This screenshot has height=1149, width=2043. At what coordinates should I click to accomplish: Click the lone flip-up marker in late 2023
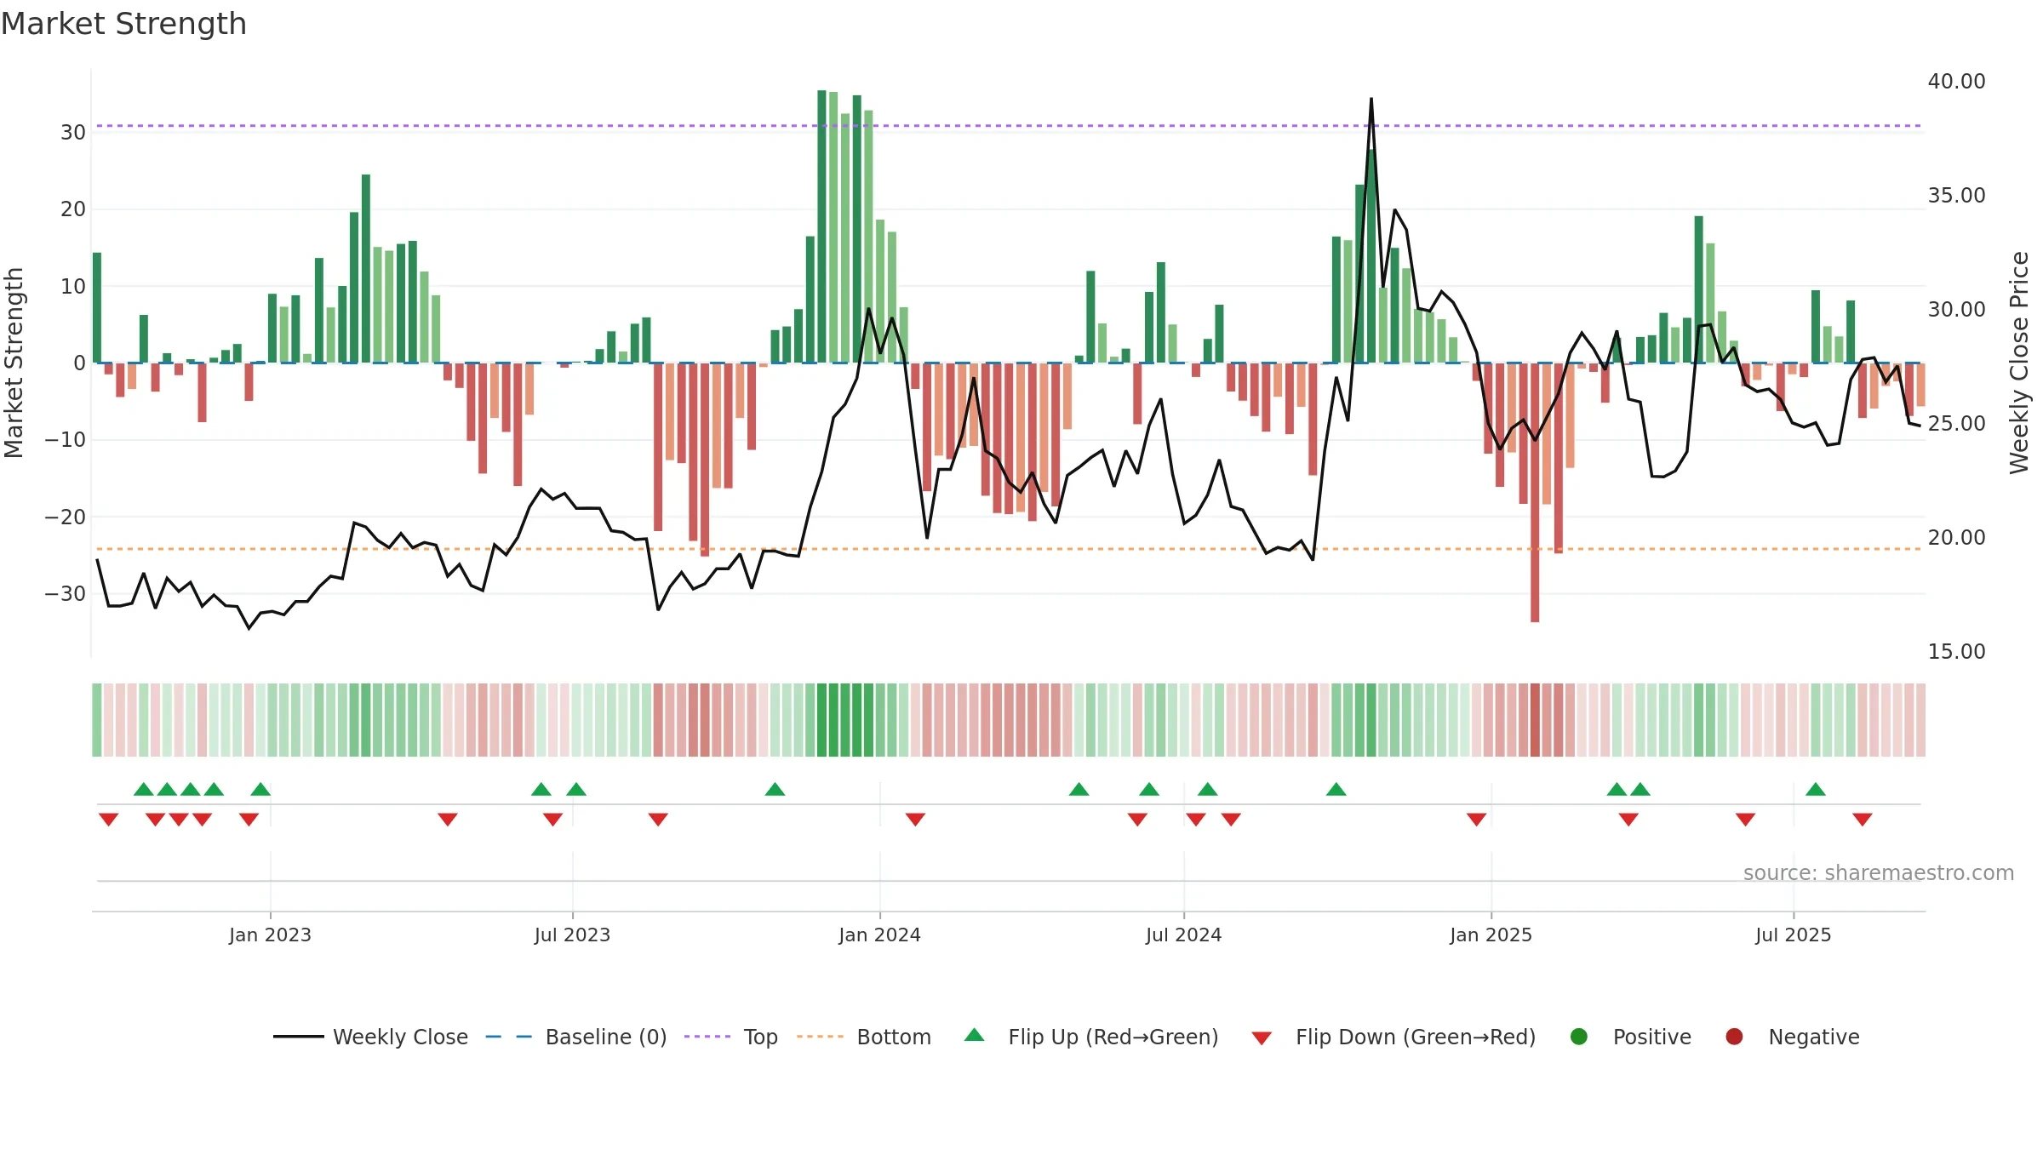point(775,790)
